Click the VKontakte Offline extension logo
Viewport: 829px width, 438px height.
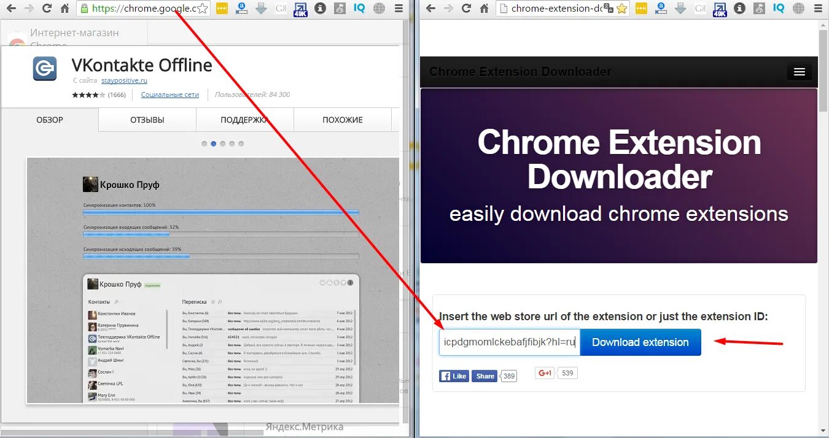pyautogui.click(x=45, y=69)
